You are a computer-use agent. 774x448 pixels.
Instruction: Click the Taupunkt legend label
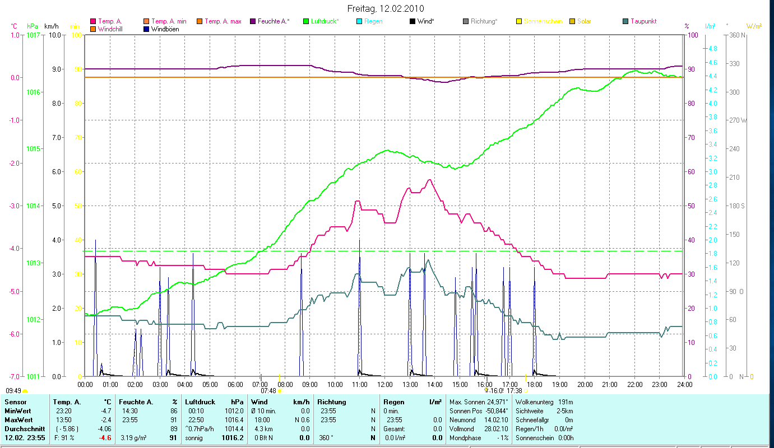tap(643, 21)
